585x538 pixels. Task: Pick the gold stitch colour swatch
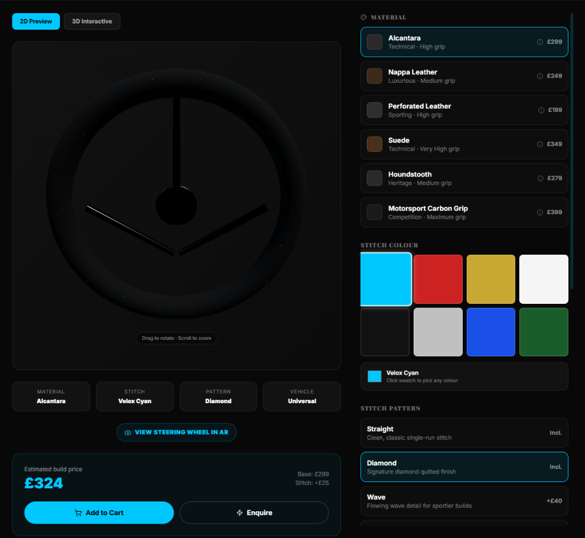(491, 279)
